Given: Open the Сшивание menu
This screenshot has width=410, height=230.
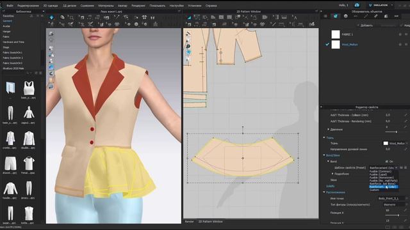Looking at the screenshot, I should [87, 6].
